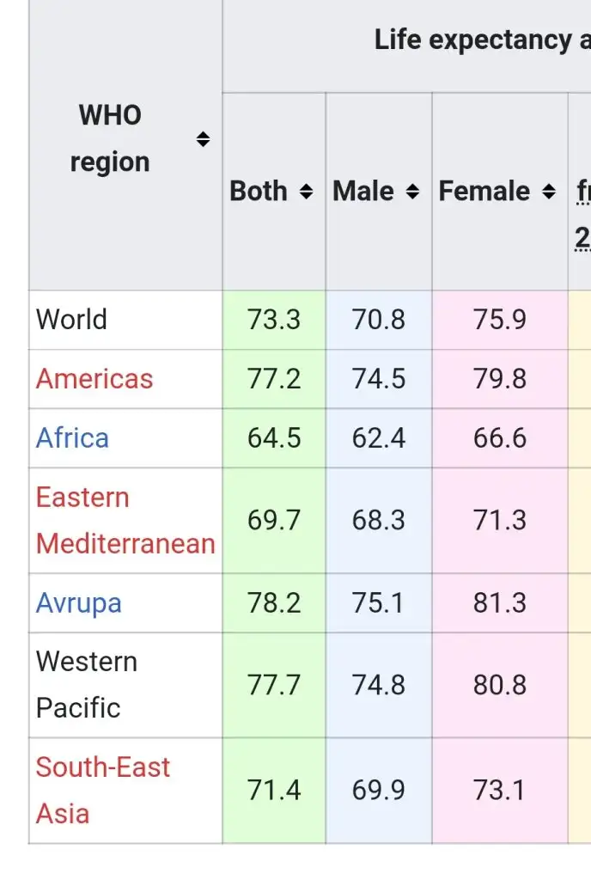Open the South-East Asia link
The height and width of the screenshot is (880, 591).
pos(103,790)
